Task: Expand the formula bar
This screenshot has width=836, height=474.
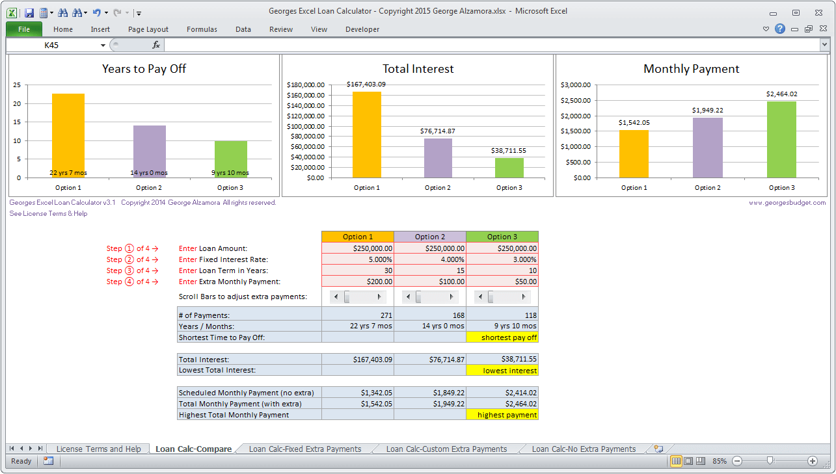Action: click(825, 45)
